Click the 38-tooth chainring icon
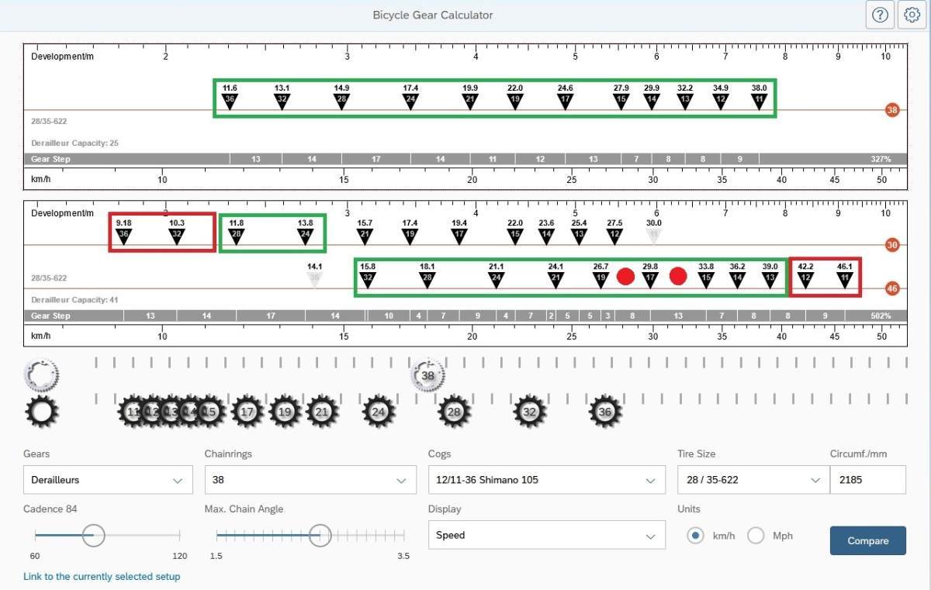This screenshot has width=931, height=590. [x=427, y=376]
